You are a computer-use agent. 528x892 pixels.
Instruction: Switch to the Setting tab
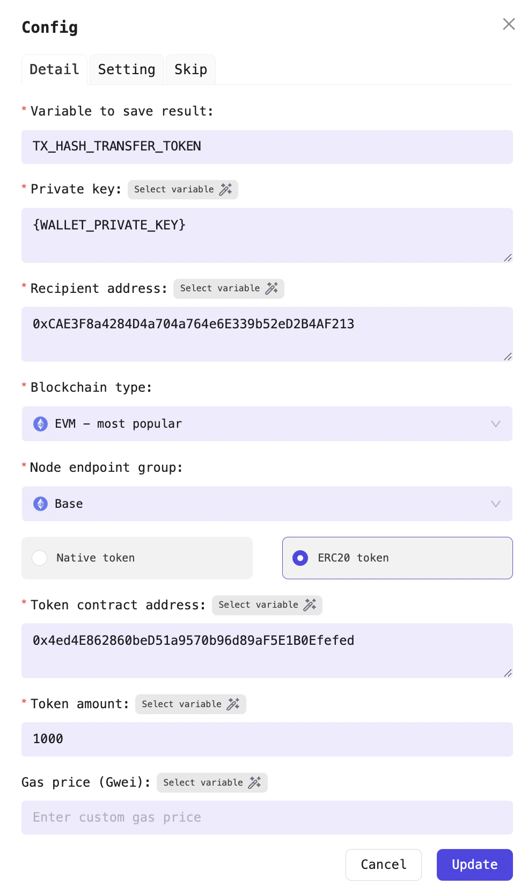126,69
